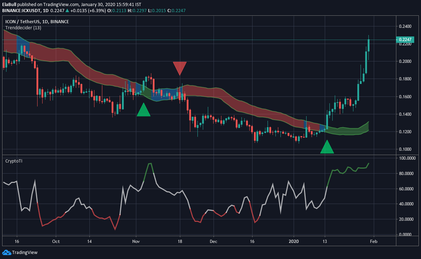Click the 0.1600 price axis label
Viewport: 421px width, 259px height.
[x=405, y=97]
